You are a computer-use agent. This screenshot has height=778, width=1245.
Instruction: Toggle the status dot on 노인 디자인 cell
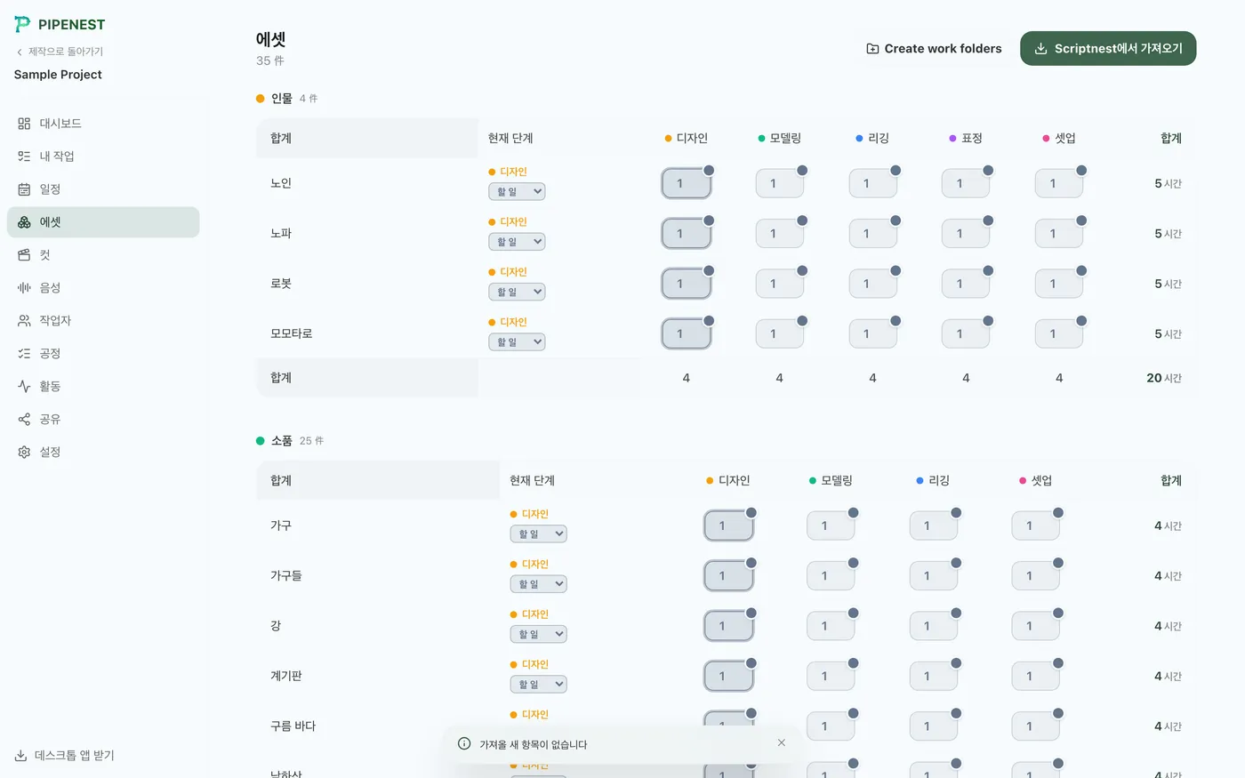709,170
